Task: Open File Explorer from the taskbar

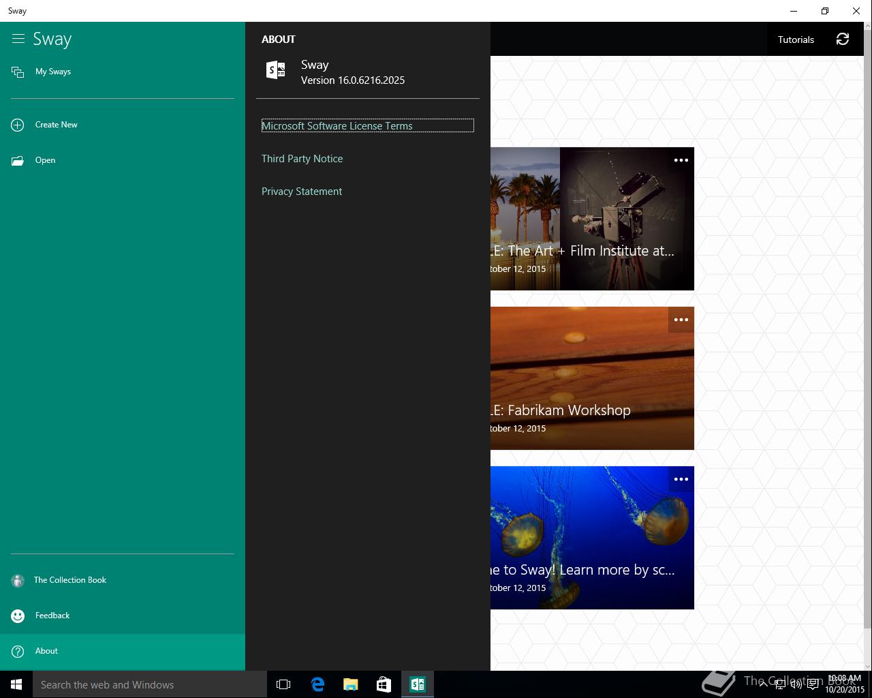Action: tap(351, 684)
